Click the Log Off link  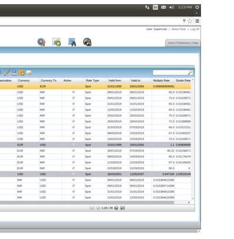pyautogui.click(x=195, y=29)
